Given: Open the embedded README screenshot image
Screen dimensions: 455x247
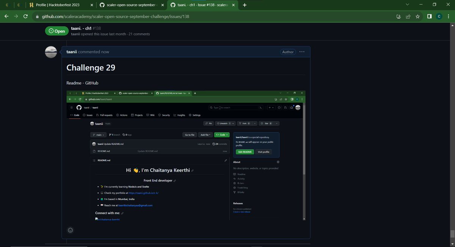Looking at the screenshot, I should coord(186,155).
